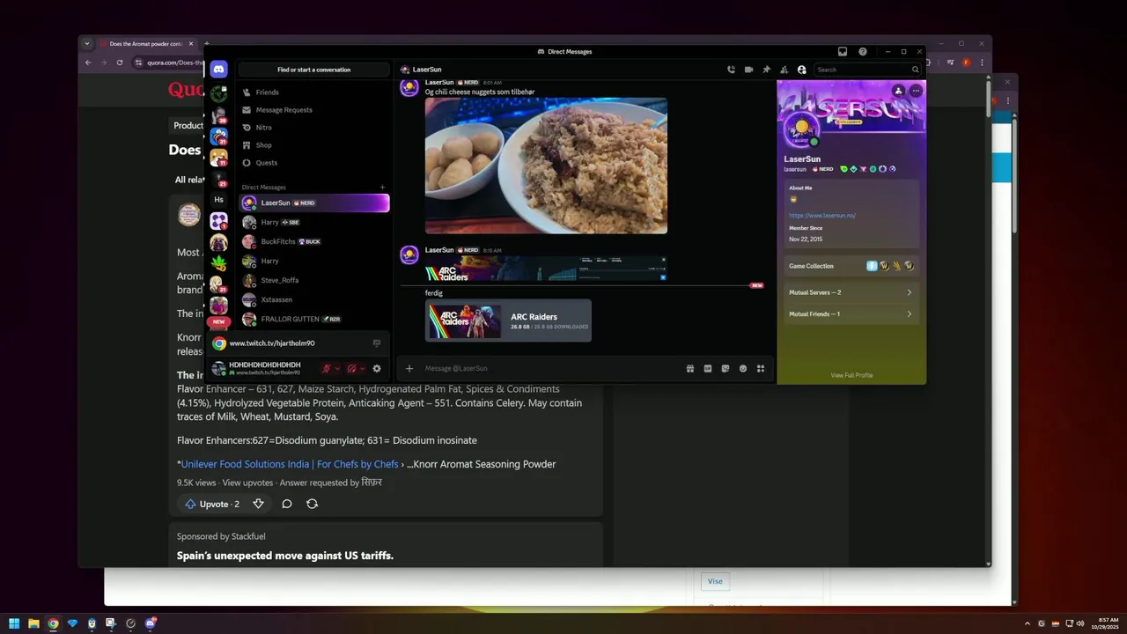Expand Mutual Friends list
This screenshot has width=1127, height=634.
coord(851,313)
